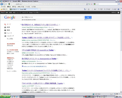Filter results to 24 時間以内
122x98 pixels.
(x=10, y=62)
